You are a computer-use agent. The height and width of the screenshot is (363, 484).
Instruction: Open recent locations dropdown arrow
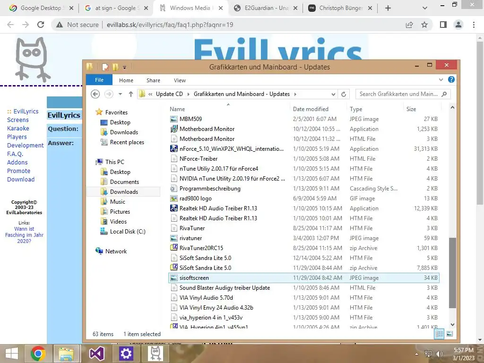[121, 94]
